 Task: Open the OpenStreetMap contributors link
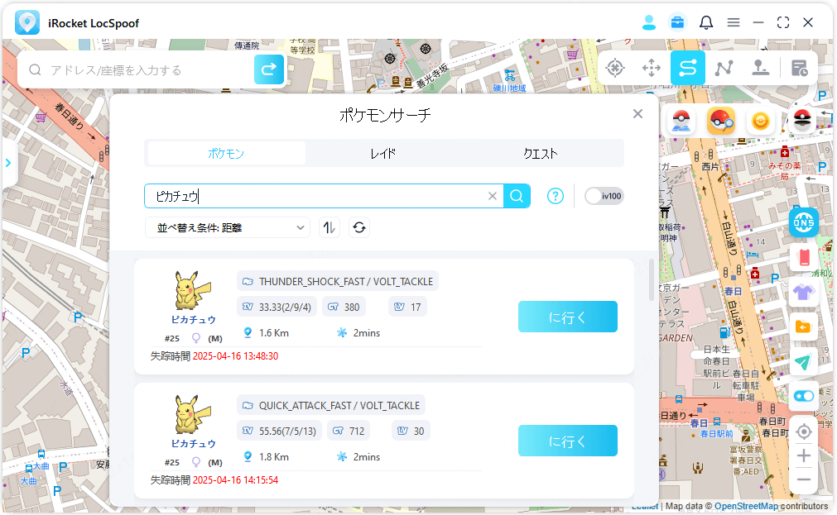pos(746,506)
